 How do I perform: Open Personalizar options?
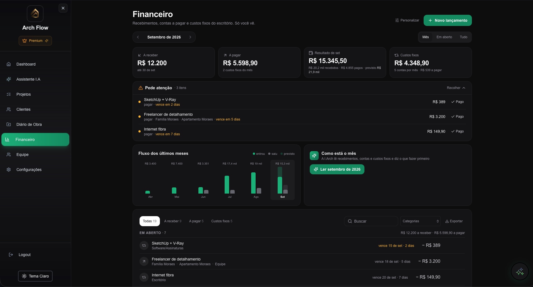407,20
